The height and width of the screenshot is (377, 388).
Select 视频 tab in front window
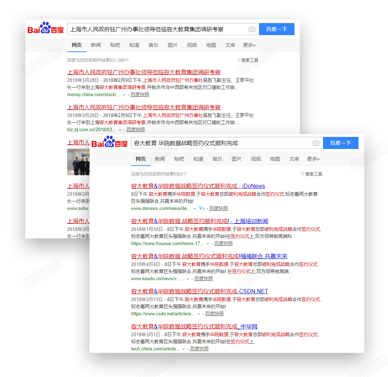click(255, 159)
